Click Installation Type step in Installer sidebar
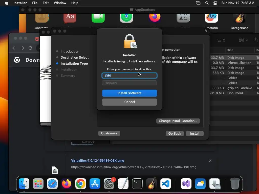 pyautogui.click(x=74, y=63)
